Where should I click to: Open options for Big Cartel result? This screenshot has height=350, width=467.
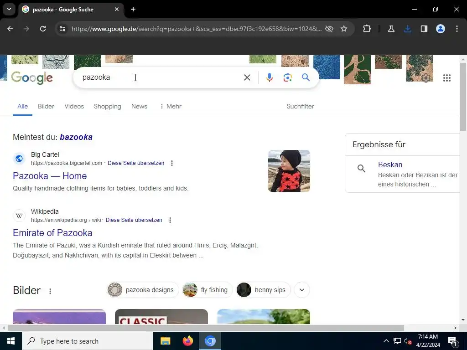pyautogui.click(x=172, y=163)
